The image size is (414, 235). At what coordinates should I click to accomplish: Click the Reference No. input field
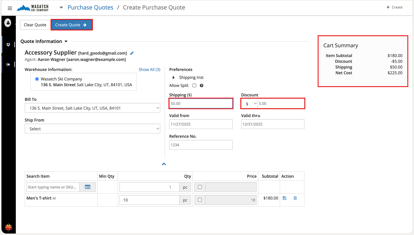(201, 145)
